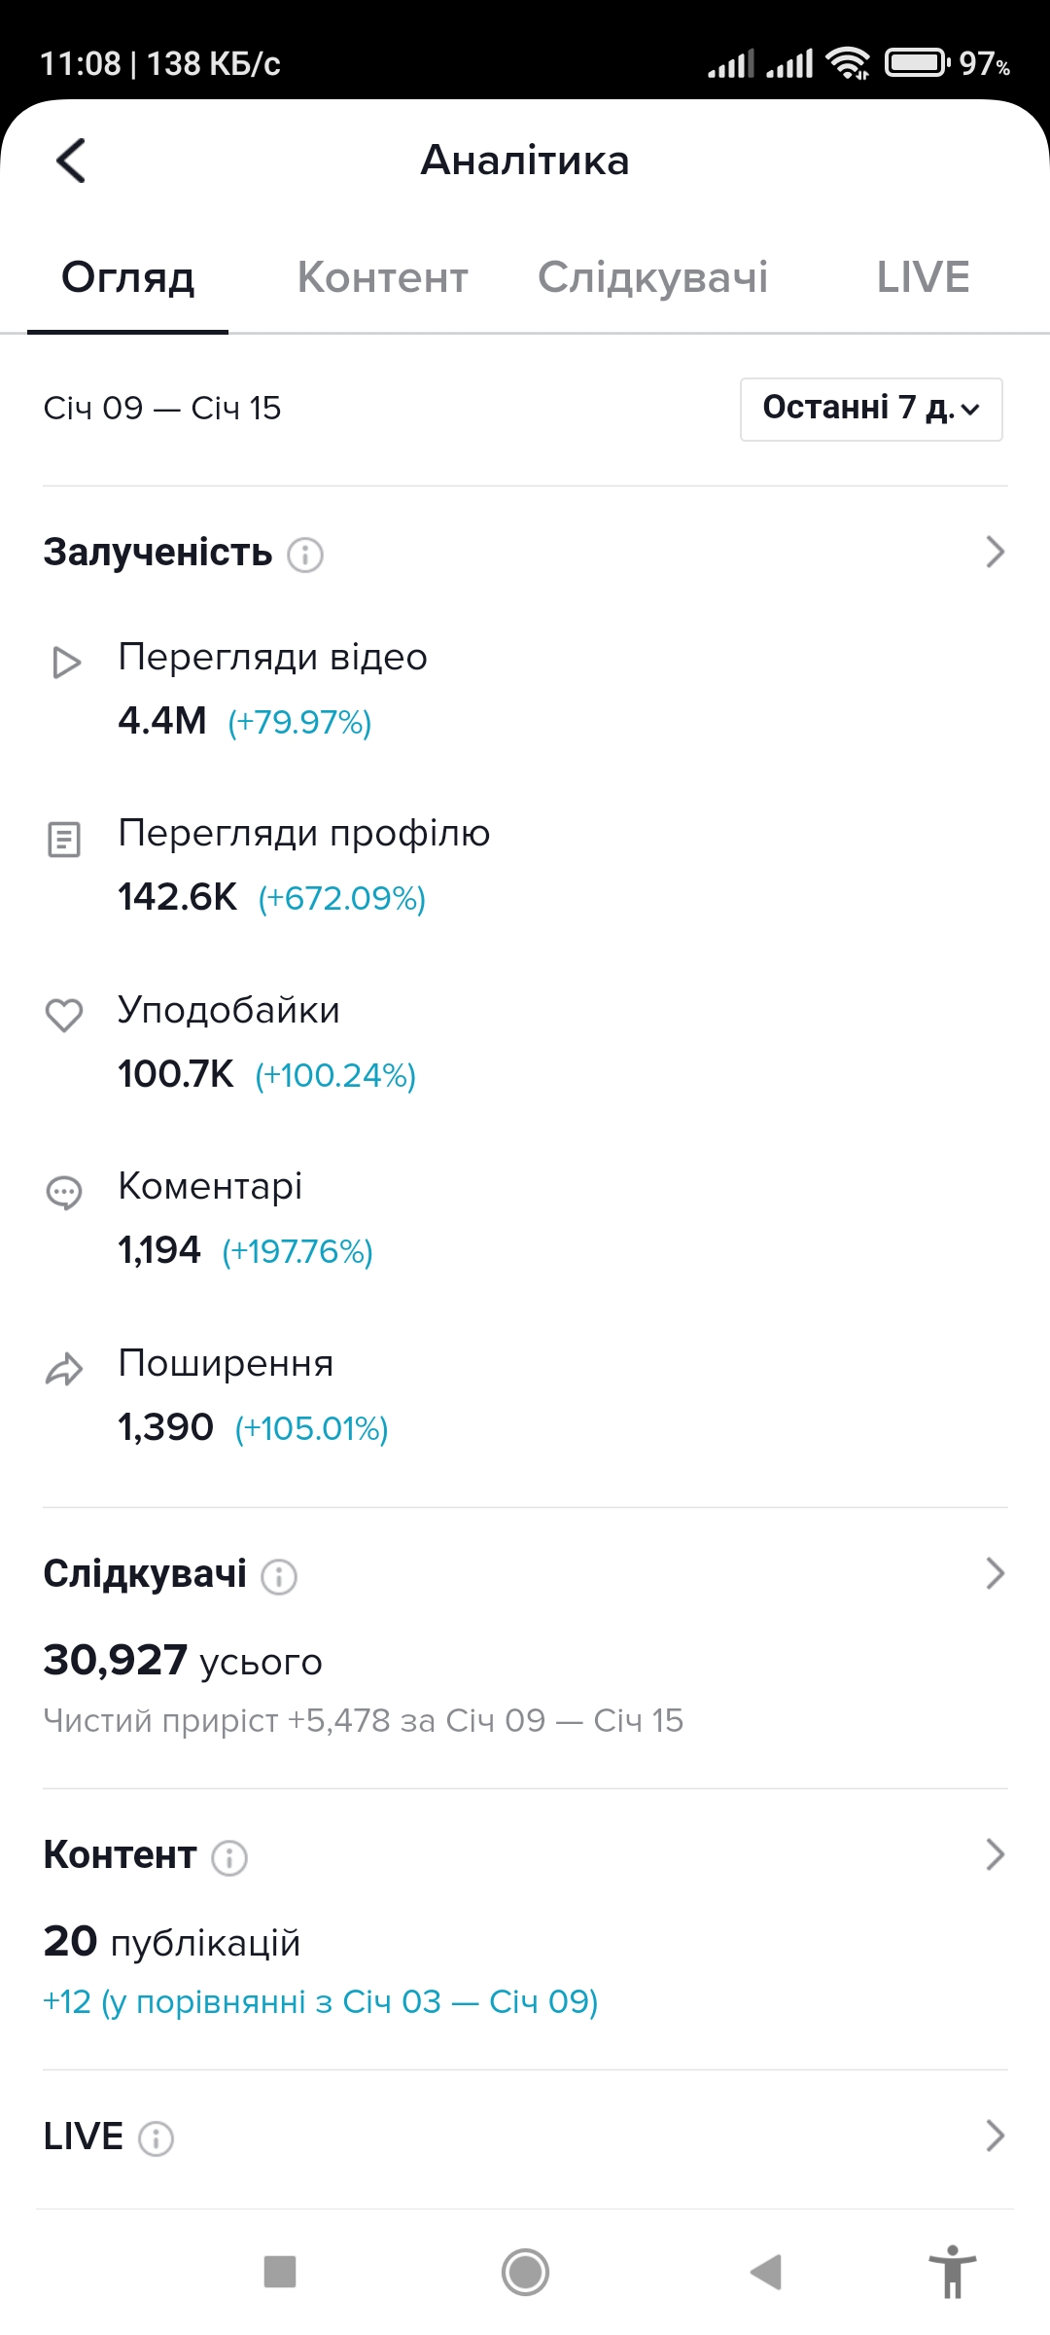Tap the likes heart icon

pyautogui.click(x=64, y=1015)
